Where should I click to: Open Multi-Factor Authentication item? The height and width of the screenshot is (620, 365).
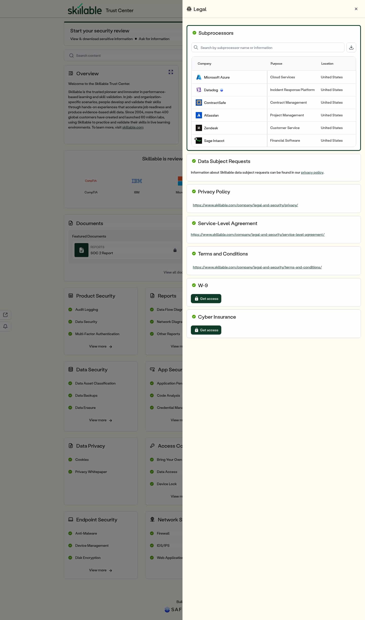pyautogui.click(x=97, y=334)
